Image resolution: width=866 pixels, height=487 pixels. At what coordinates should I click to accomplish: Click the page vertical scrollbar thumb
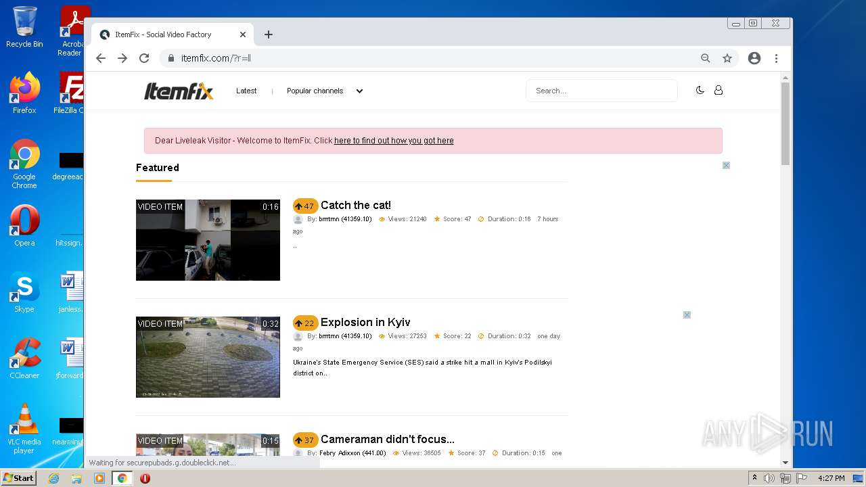coord(785,123)
